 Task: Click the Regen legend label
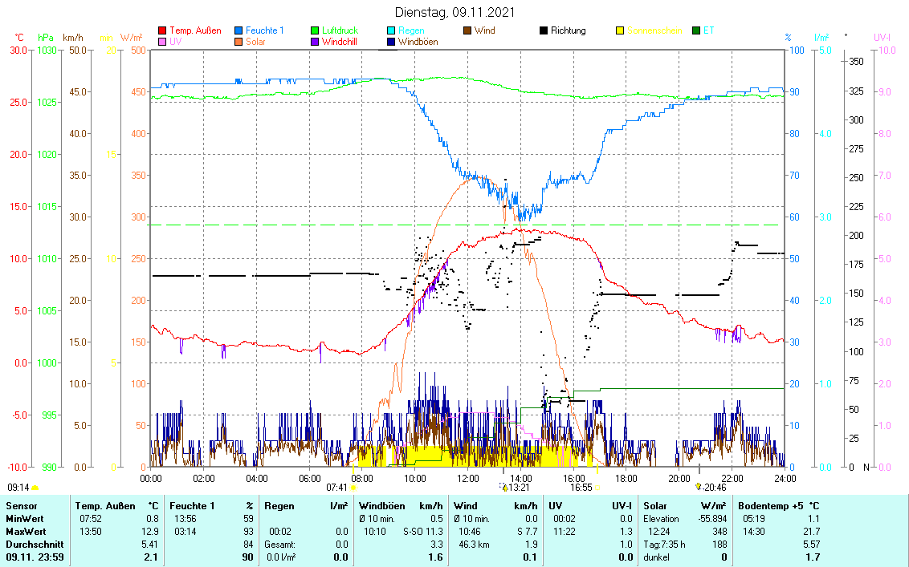pos(412,30)
